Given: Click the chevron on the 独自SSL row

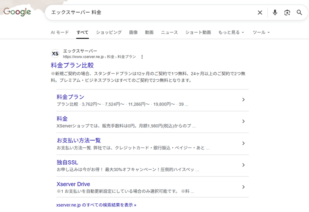Looking at the screenshot, I should click(x=243, y=165).
